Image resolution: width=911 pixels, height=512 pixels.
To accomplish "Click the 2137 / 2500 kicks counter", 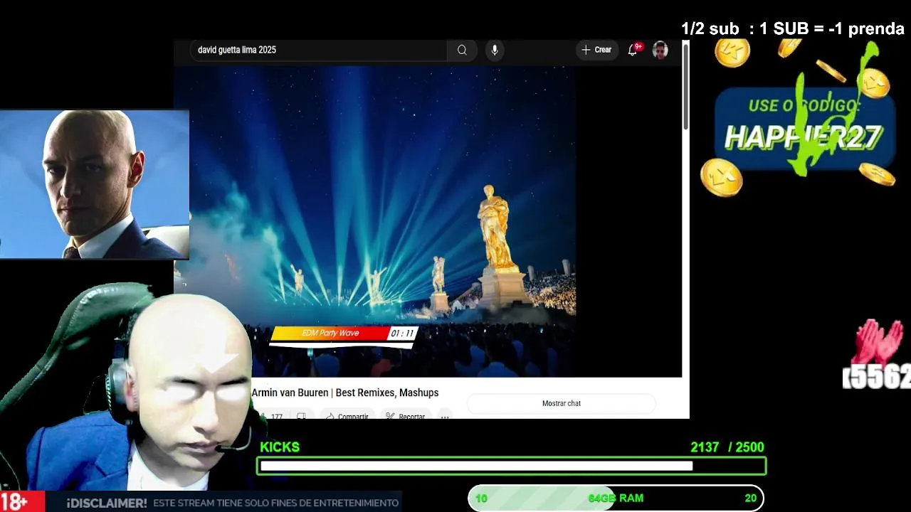I will pyautogui.click(x=727, y=447).
